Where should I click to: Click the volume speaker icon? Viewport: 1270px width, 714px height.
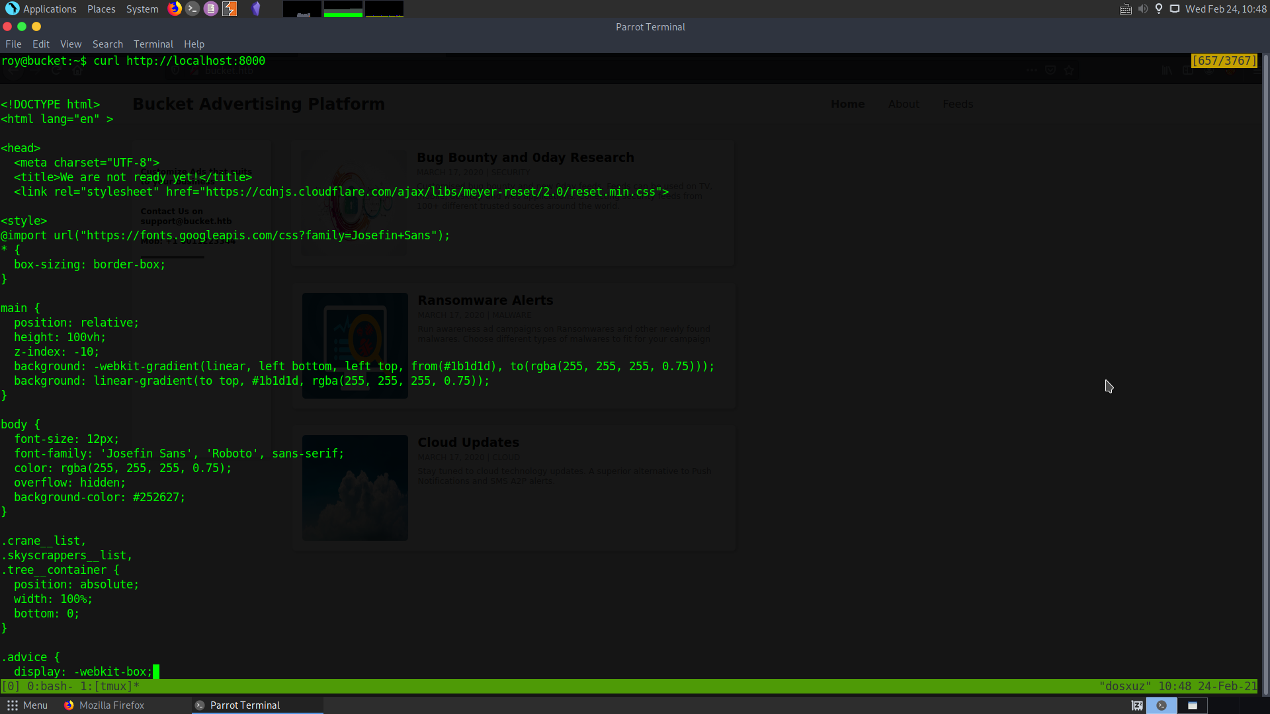click(1143, 9)
